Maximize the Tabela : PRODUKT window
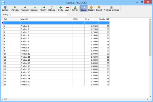The width and height of the screenshot is (153, 102). 142,2
